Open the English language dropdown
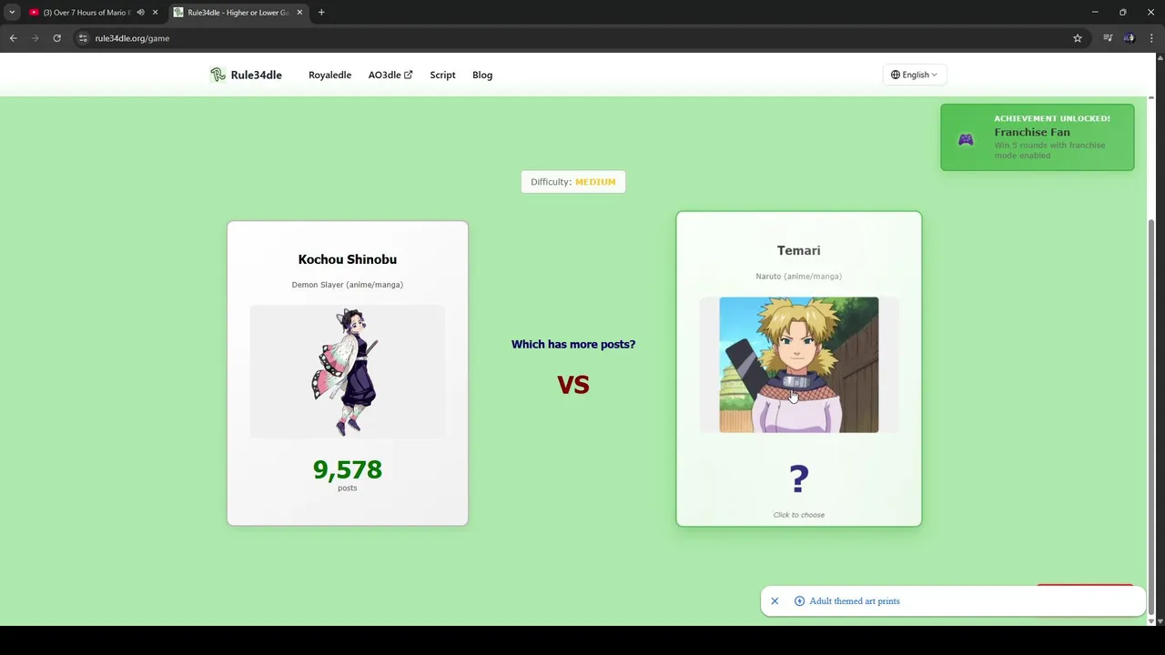The width and height of the screenshot is (1165, 655). click(914, 75)
